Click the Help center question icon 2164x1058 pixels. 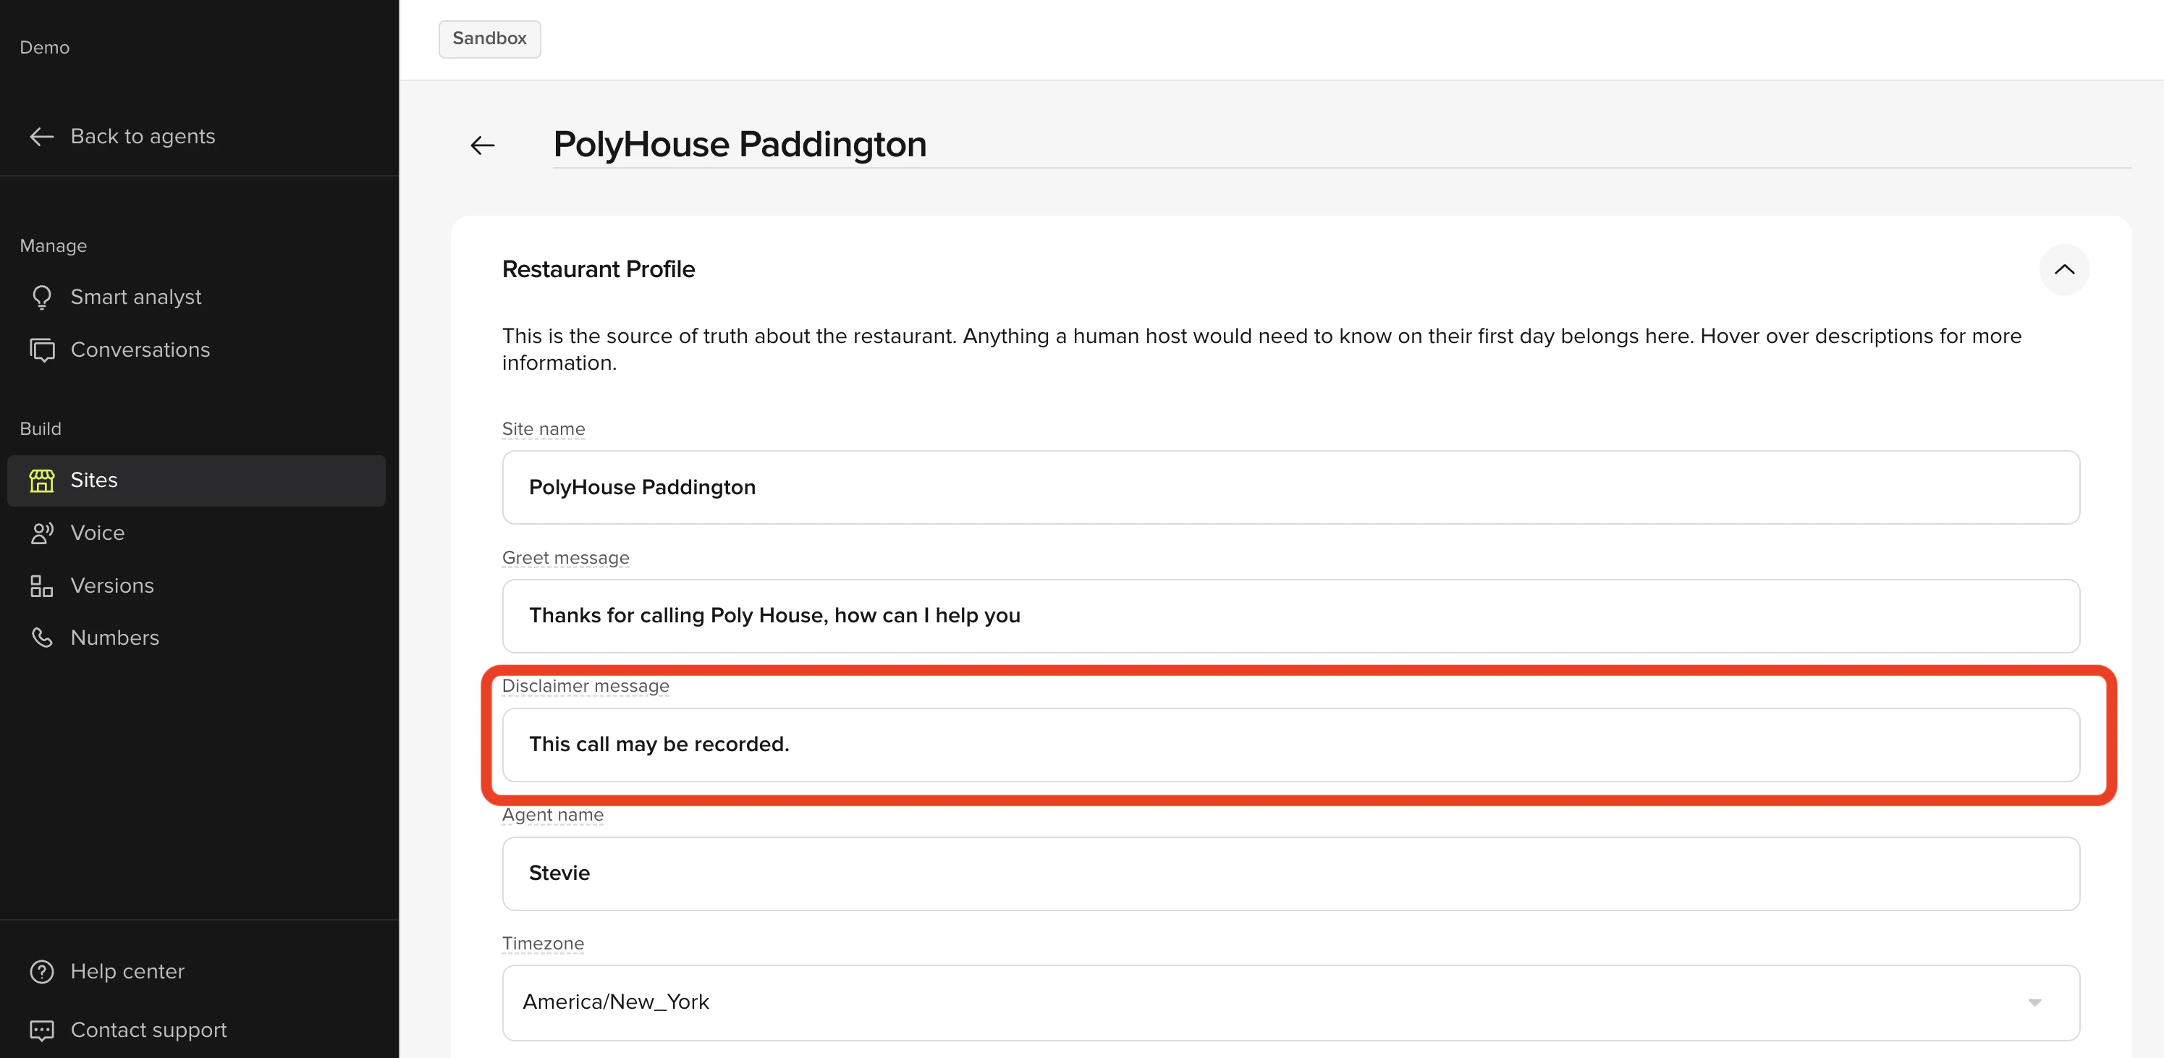tap(41, 971)
